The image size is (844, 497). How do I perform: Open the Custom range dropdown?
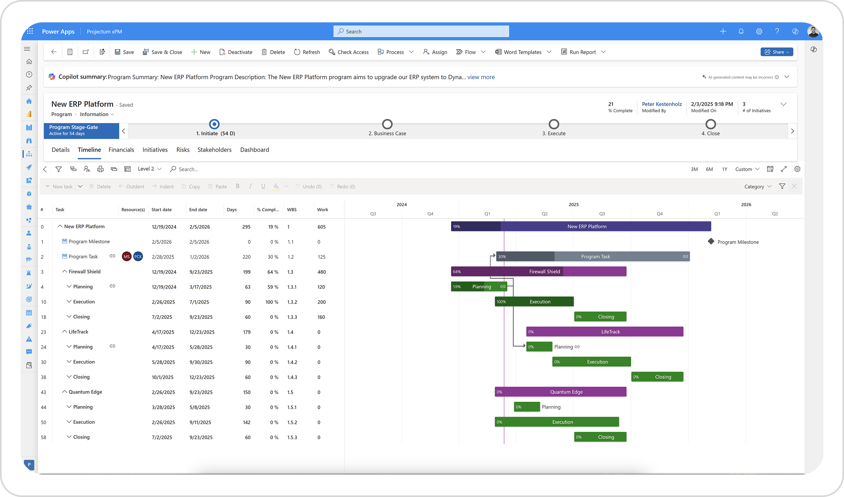(x=747, y=169)
